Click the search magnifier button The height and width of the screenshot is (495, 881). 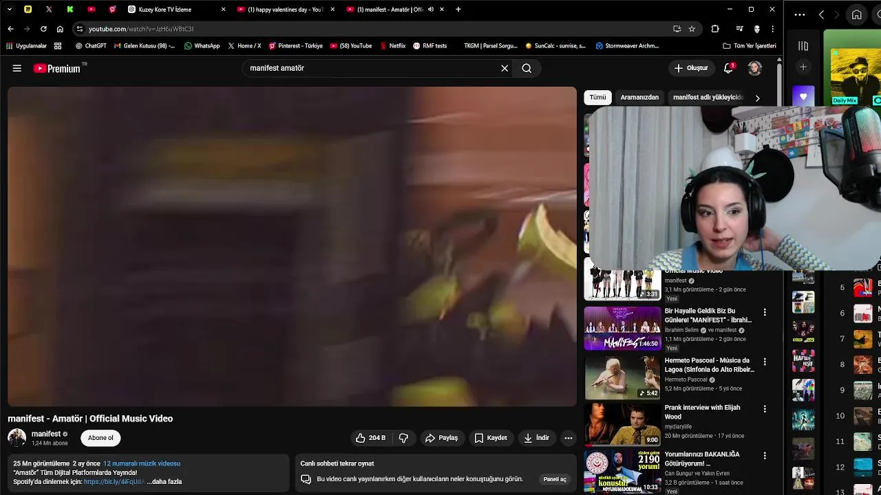click(527, 68)
